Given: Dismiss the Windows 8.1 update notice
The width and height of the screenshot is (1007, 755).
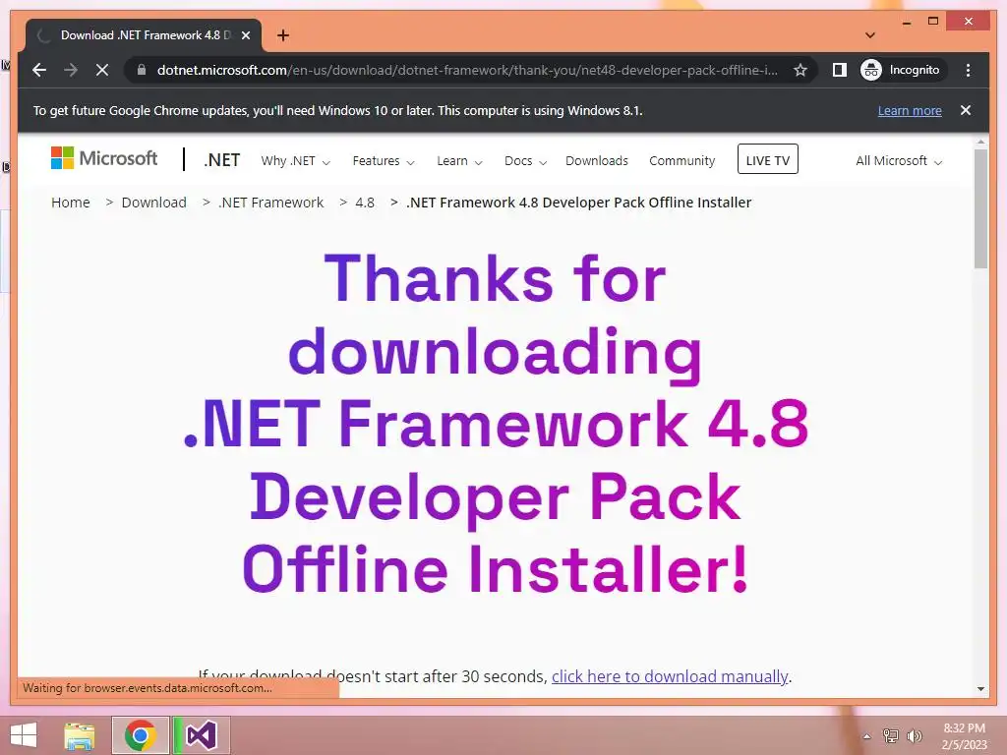Looking at the screenshot, I should point(966,110).
